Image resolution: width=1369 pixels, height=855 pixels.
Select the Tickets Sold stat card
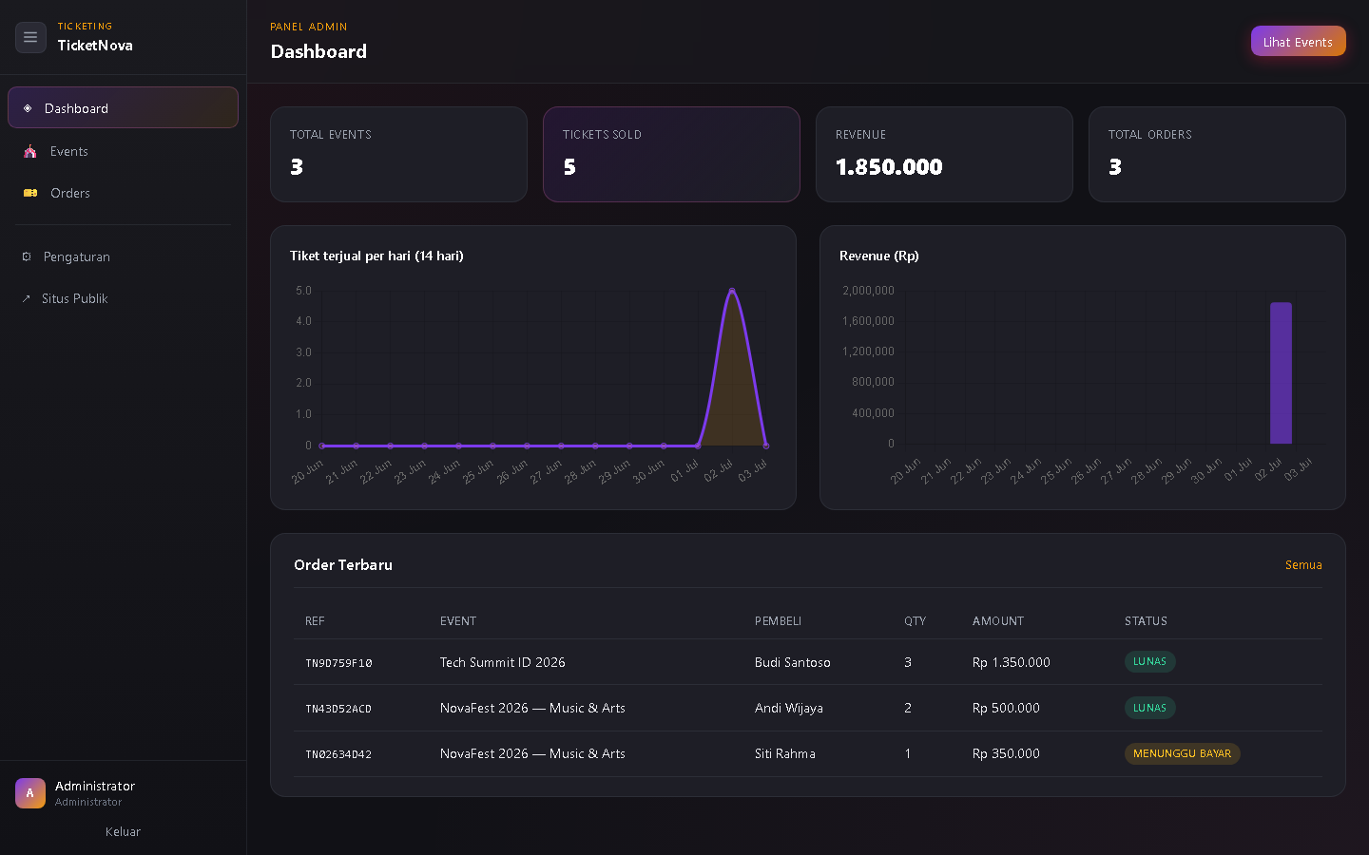point(671,154)
